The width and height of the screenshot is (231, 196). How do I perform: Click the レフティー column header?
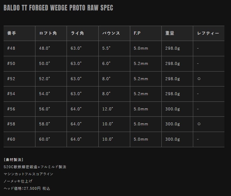coord(208,33)
